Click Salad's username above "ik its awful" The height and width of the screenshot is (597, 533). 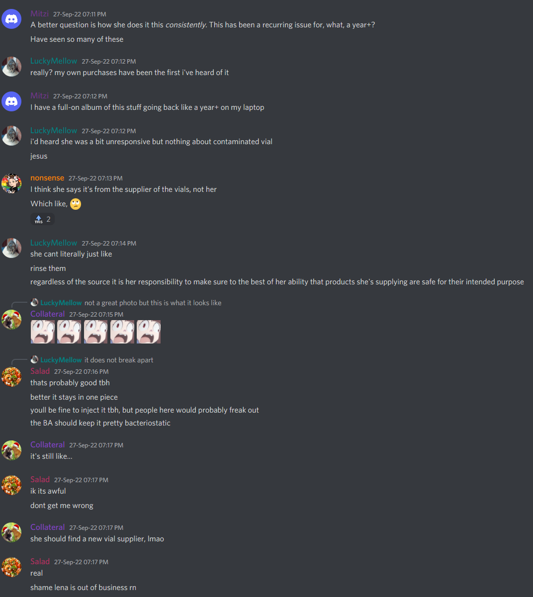click(40, 480)
